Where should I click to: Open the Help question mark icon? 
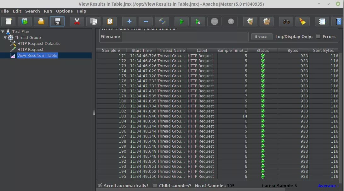click(x=338, y=21)
